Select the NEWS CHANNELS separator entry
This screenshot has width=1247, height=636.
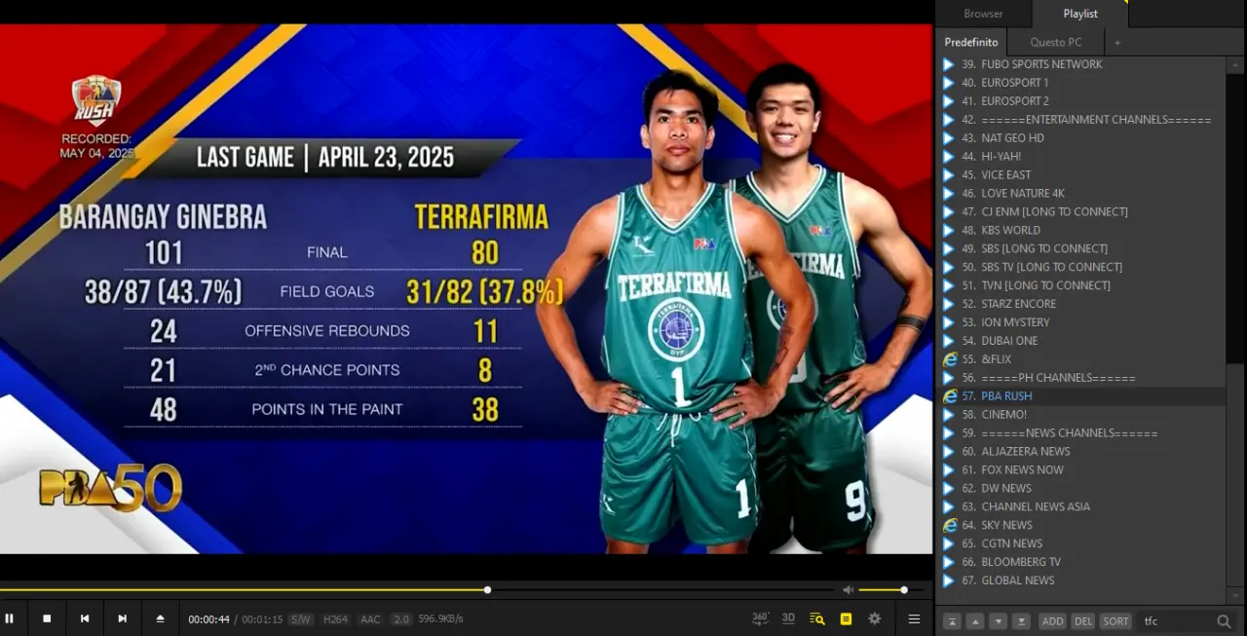point(1081,433)
